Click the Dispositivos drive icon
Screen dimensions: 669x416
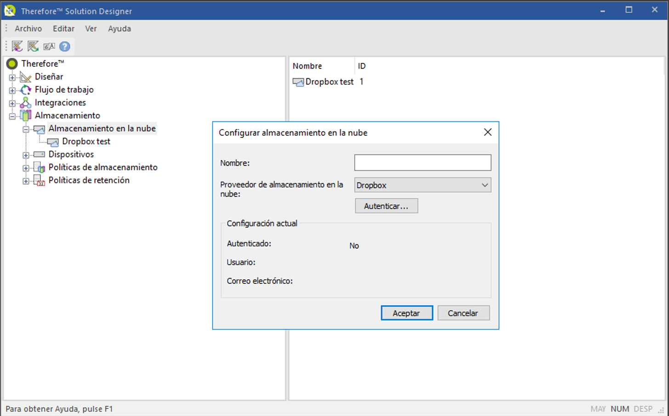40,154
